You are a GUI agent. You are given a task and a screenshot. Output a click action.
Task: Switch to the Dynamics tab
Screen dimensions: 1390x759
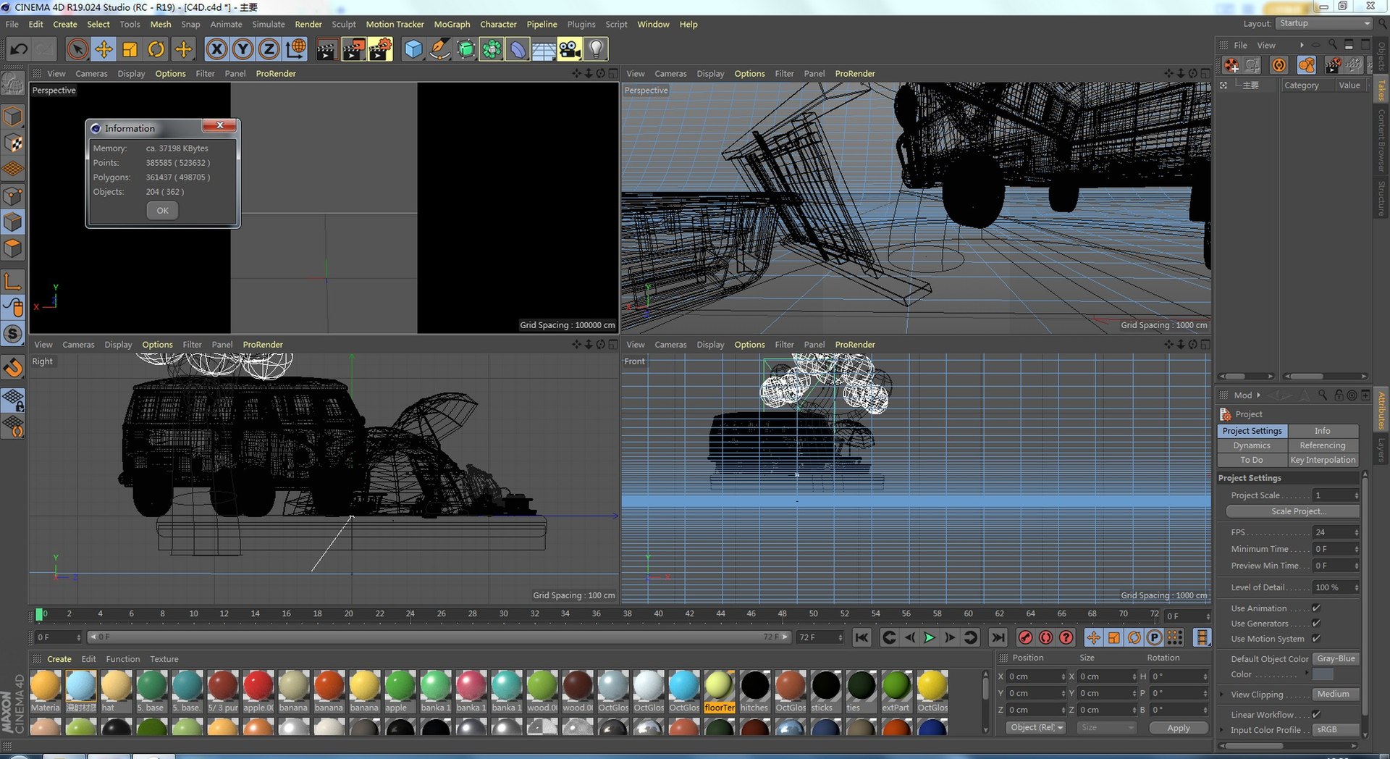[1252, 445]
